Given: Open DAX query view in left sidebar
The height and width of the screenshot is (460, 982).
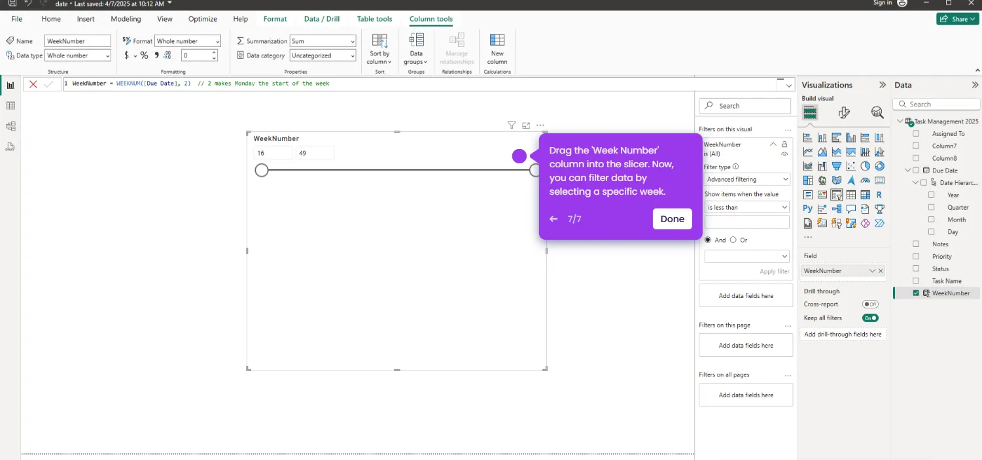Looking at the screenshot, I should pos(10,147).
